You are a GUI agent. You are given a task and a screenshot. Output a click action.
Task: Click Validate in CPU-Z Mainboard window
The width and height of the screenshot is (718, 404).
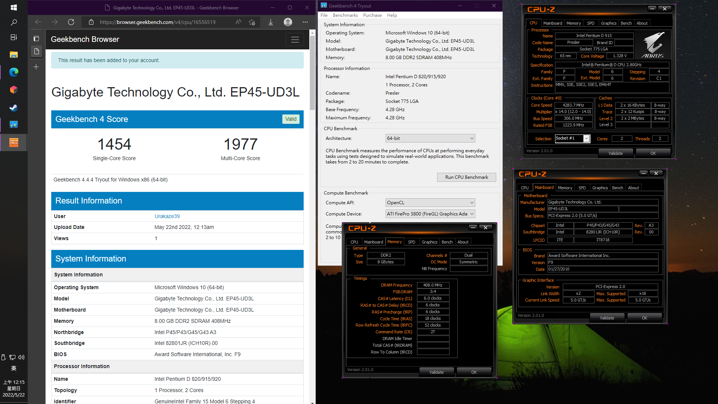coord(607,318)
